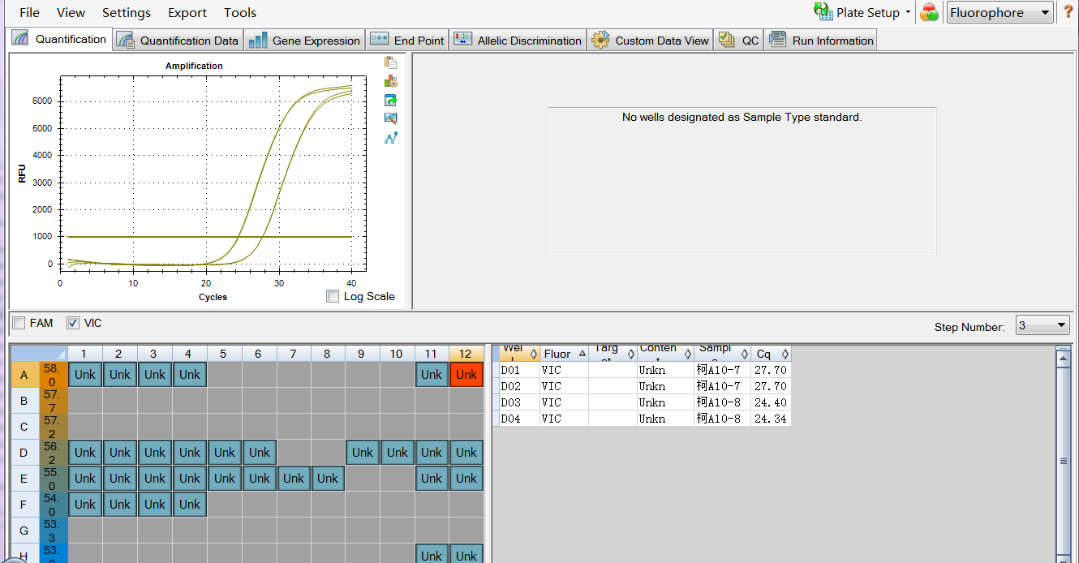Open the Fluorophore mode dropdown

tap(999, 12)
